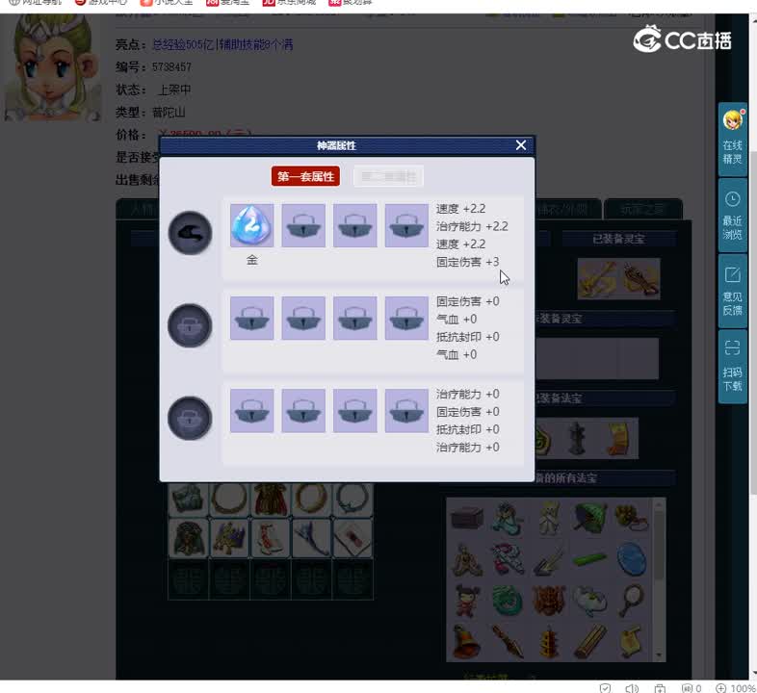
Task: Click the 治疗能力 +2.2 attribute text
Action: pyautogui.click(x=472, y=226)
